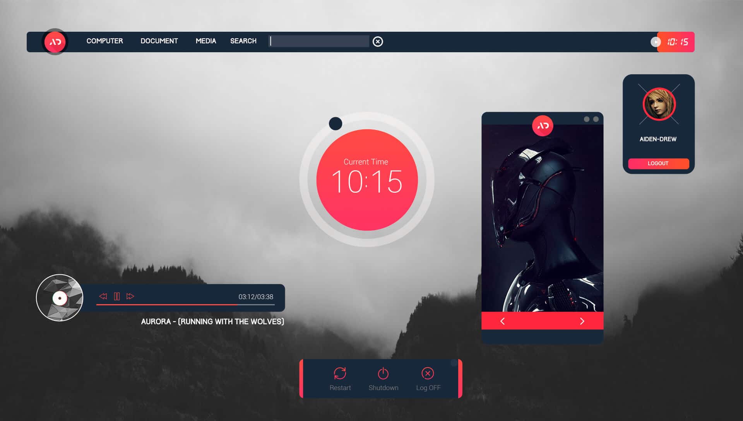Navigate to next image using right arrow
743x421 pixels.
[582, 320]
